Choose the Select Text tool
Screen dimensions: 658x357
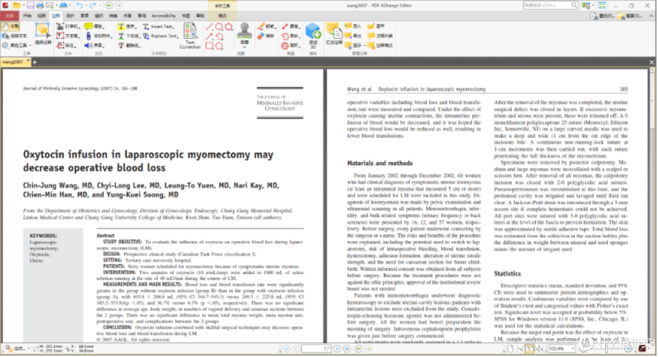click(15, 36)
